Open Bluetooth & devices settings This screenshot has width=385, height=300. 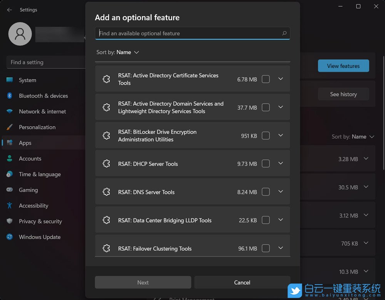[43, 96]
